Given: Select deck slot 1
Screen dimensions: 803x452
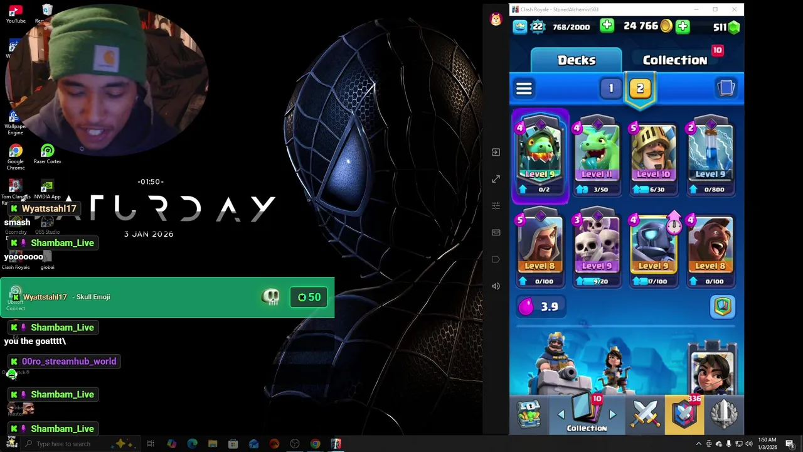Looking at the screenshot, I should pyautogui.click(x=610, y=89).
